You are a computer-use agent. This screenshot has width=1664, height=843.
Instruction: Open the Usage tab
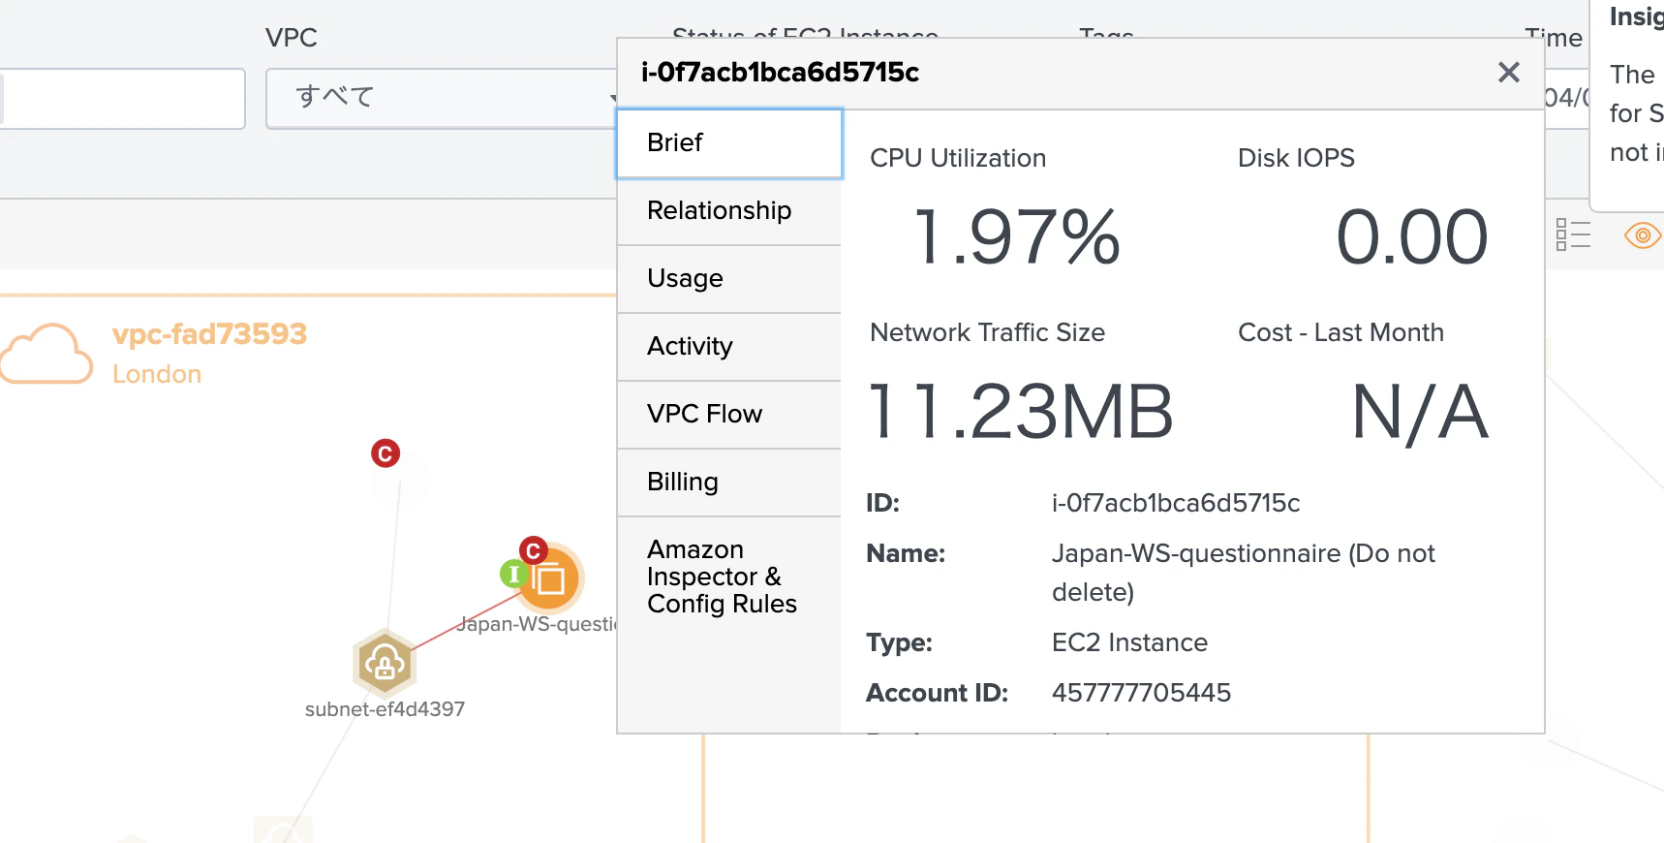[x=729, y=279]
